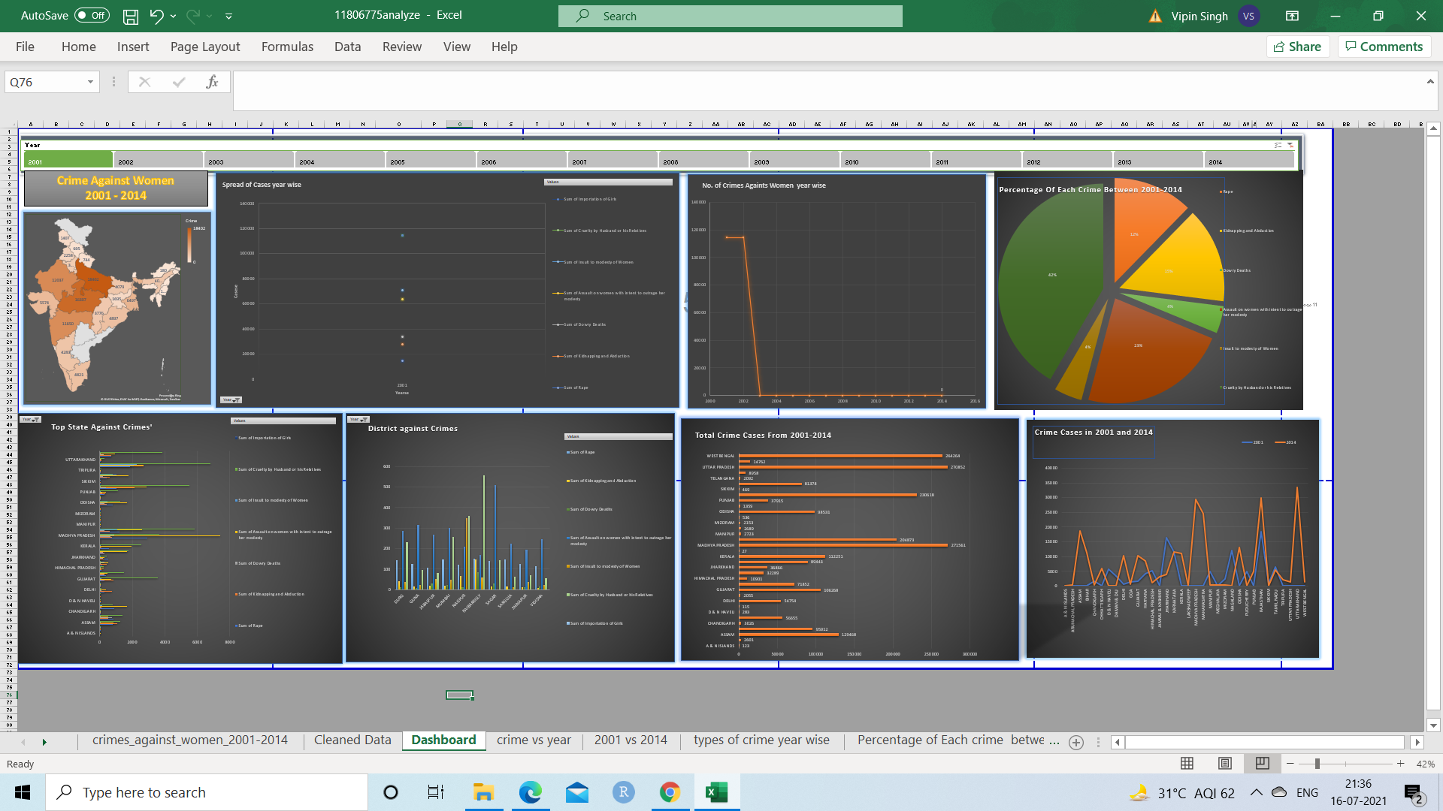
Task: Switch to Page Layout view icon
Action: click(x=1225, y=764)
